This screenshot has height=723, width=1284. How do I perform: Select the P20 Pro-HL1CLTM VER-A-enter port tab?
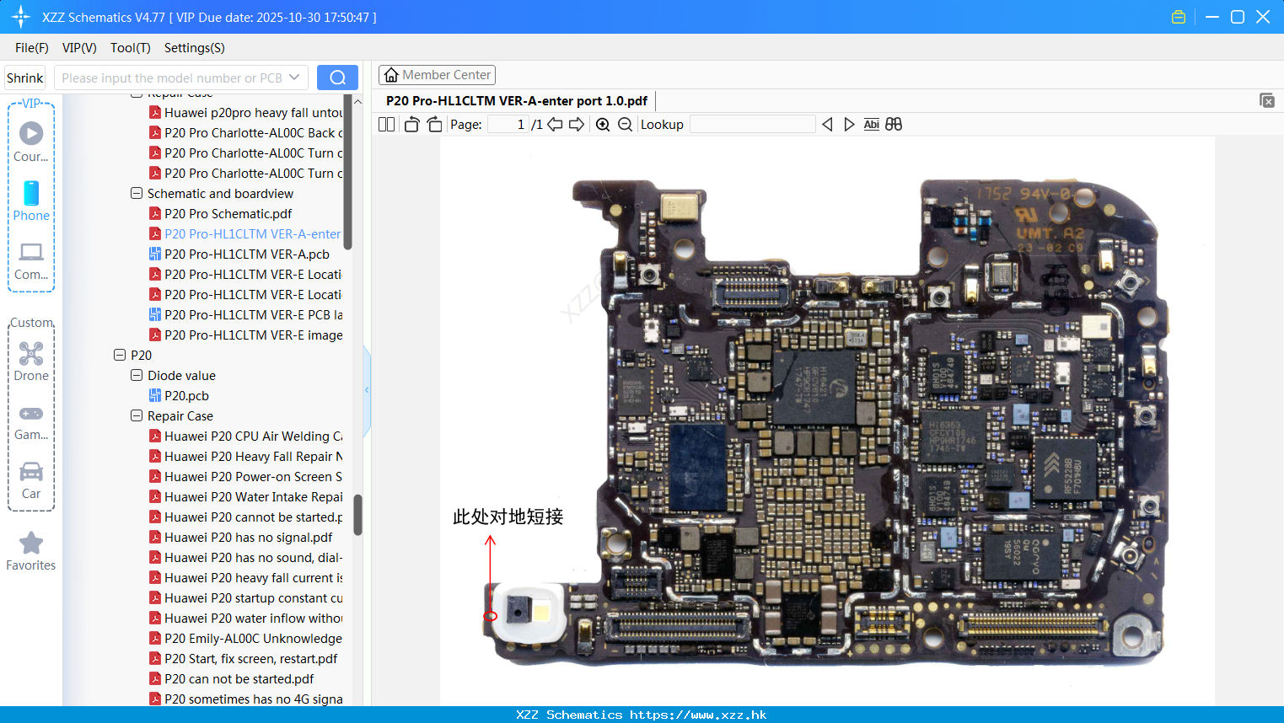pyautogui.click(x=517, y=101)
